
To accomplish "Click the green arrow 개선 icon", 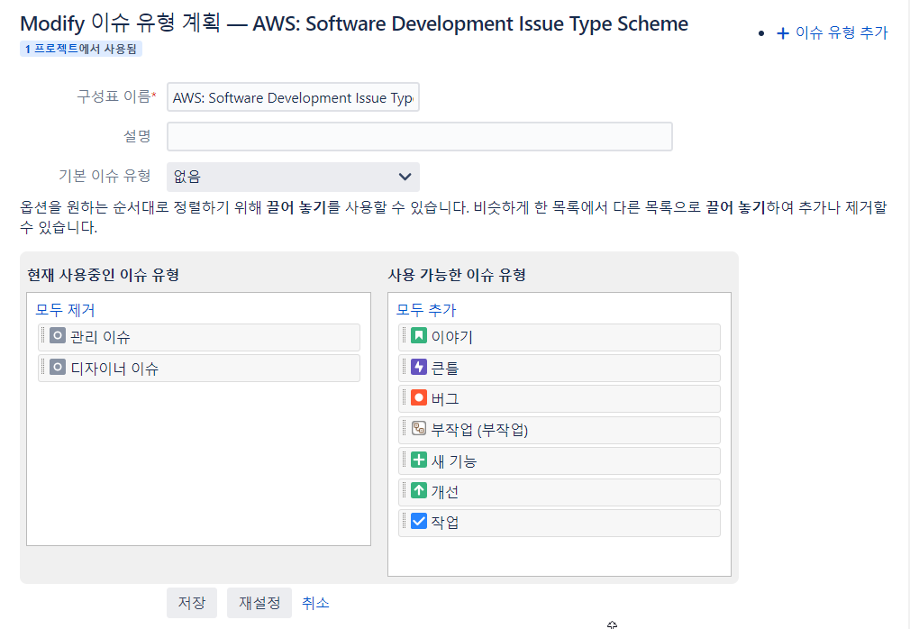I will [x=418, y=490].
